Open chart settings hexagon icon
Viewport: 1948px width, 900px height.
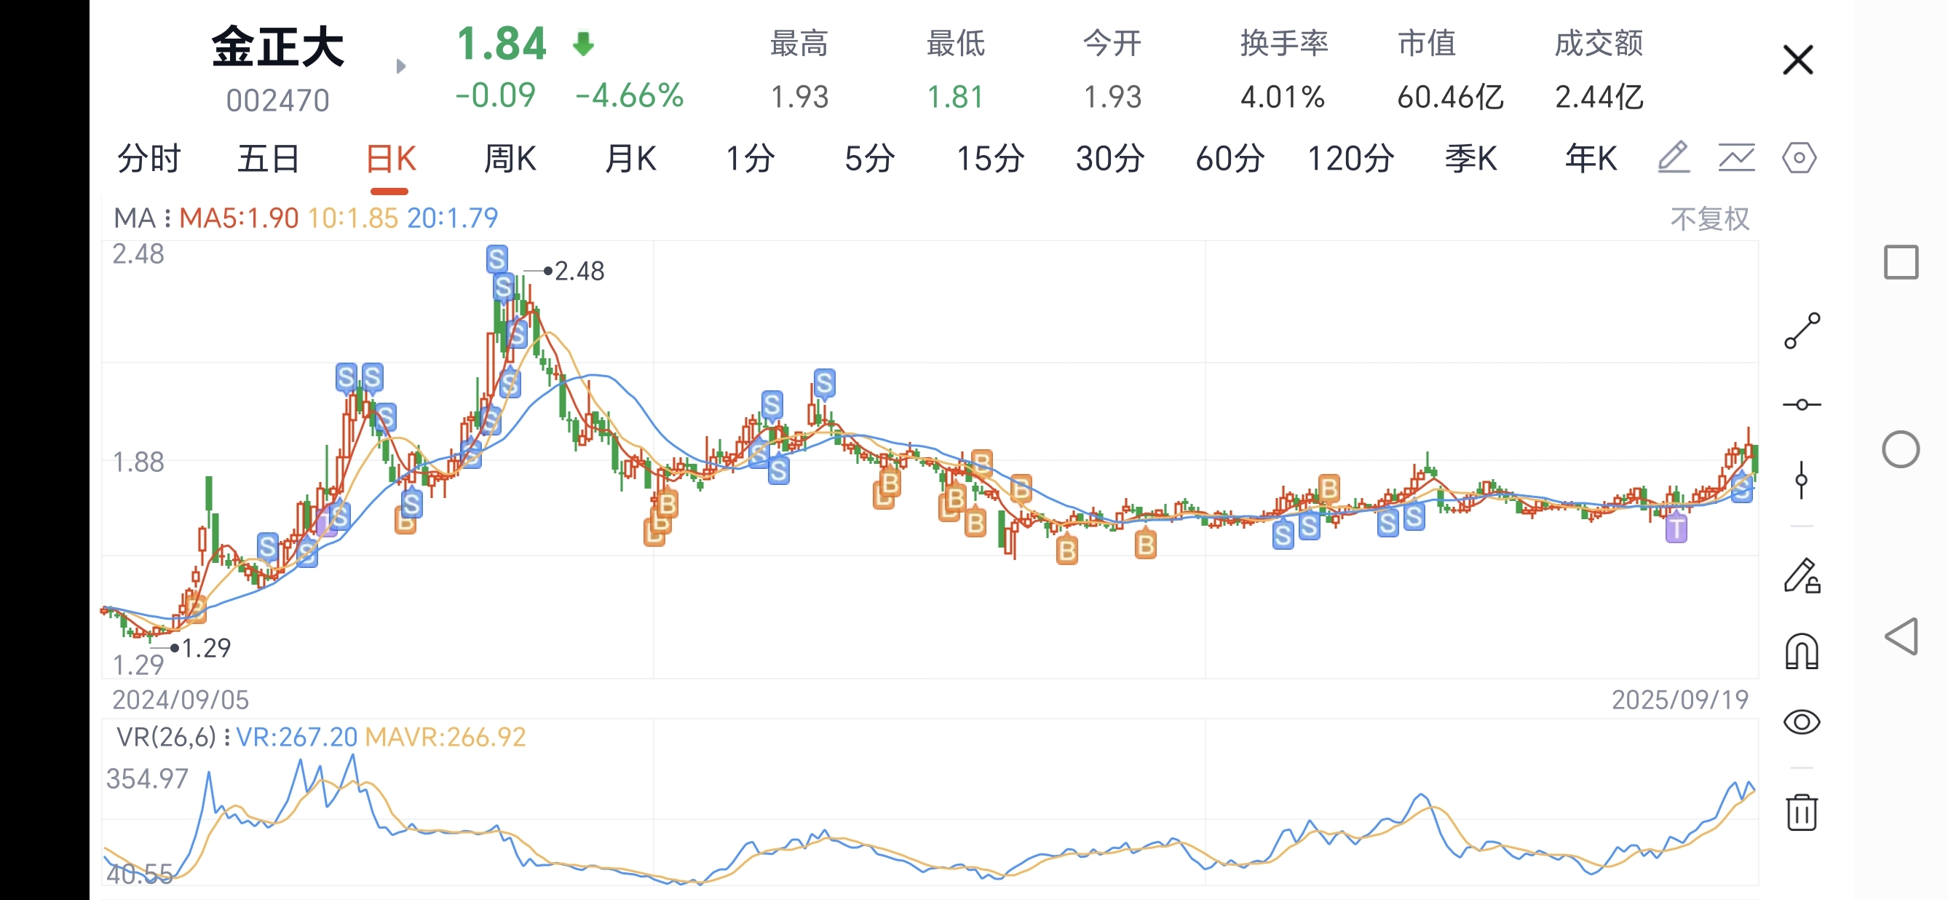pos(1799,157)
